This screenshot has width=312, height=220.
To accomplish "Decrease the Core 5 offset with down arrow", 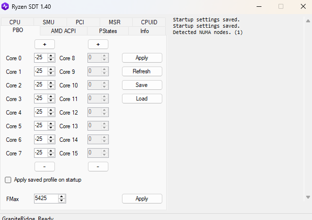I will 51,128.
